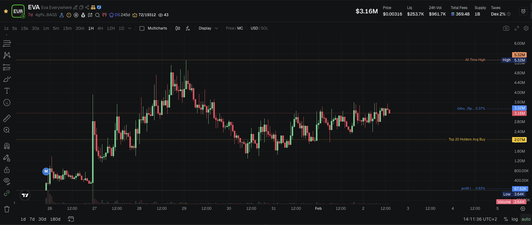The width and height of the screenshot is (532, 225).
Task: Edit token name with pencil icon
Action: coord(75,8)
